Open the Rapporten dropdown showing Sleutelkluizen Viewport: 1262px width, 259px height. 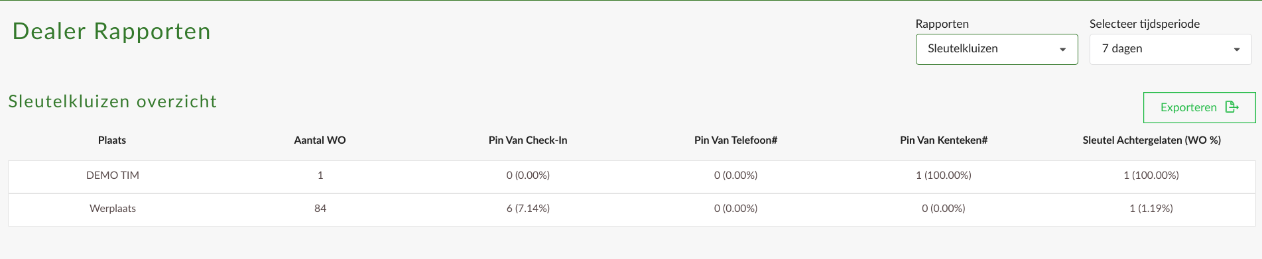click(x=997, y=49)
